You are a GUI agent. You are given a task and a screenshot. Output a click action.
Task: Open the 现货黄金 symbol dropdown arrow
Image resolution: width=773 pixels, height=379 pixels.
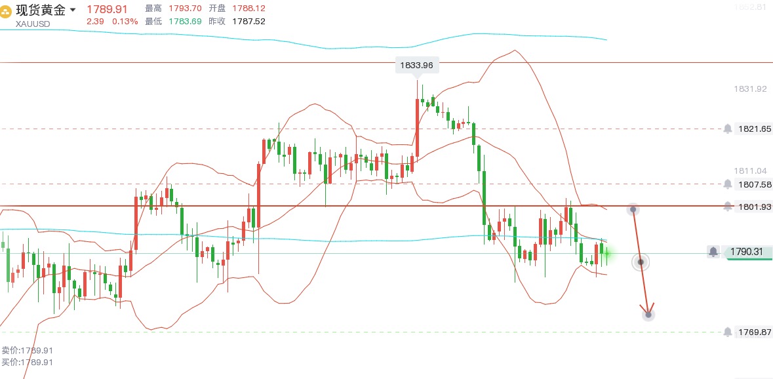click(x=73, y=10)
